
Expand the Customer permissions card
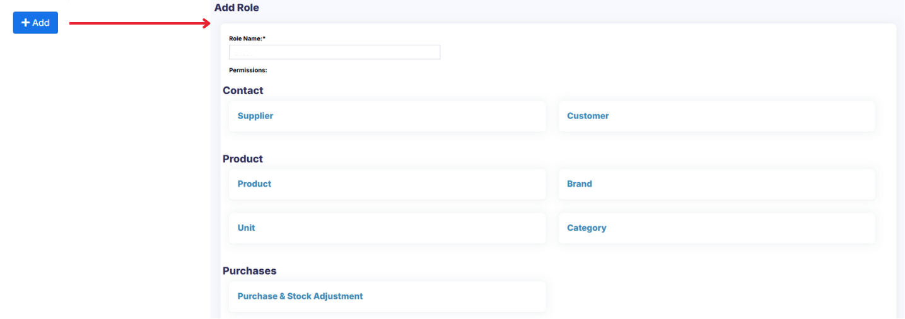(588, 116)
